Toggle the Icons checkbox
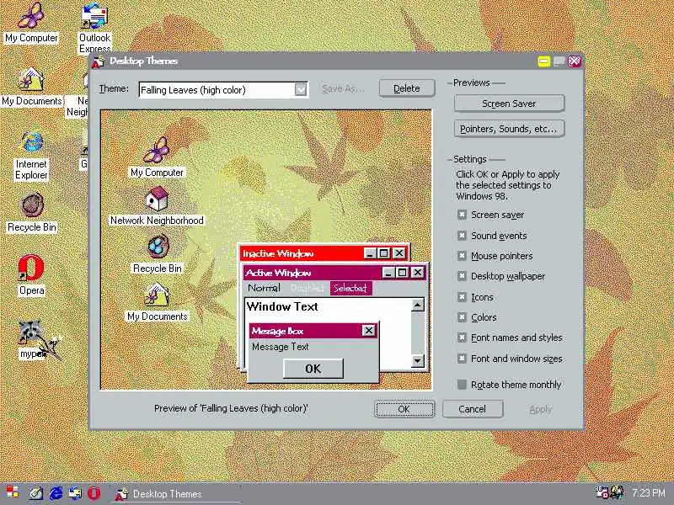Viewport: 674px width, 505px height. pyautogui.click(x=462, y=297)
